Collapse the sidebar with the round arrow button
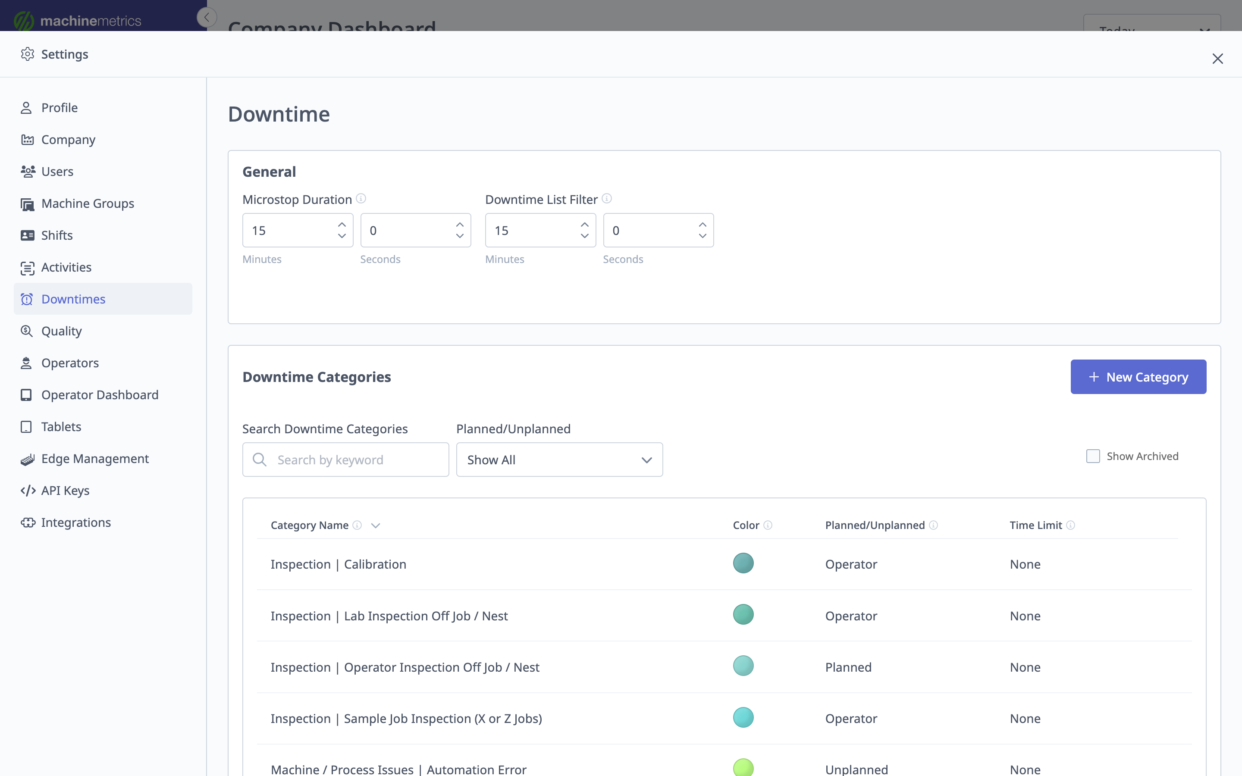 [207, 17]
